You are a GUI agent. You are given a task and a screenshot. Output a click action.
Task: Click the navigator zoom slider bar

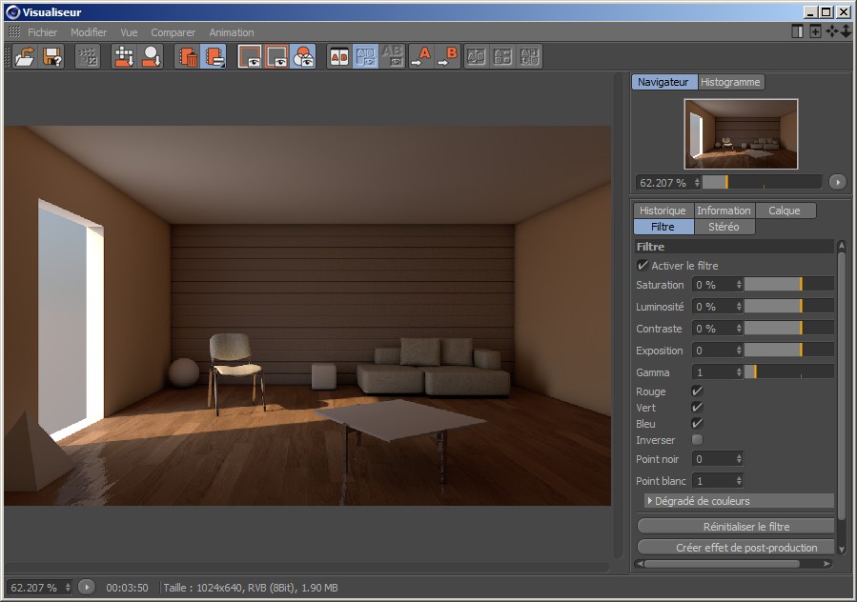click(x=762, y=182)
